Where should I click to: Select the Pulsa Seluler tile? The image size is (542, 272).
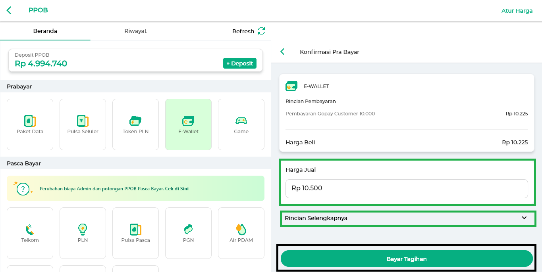[83, 125]
